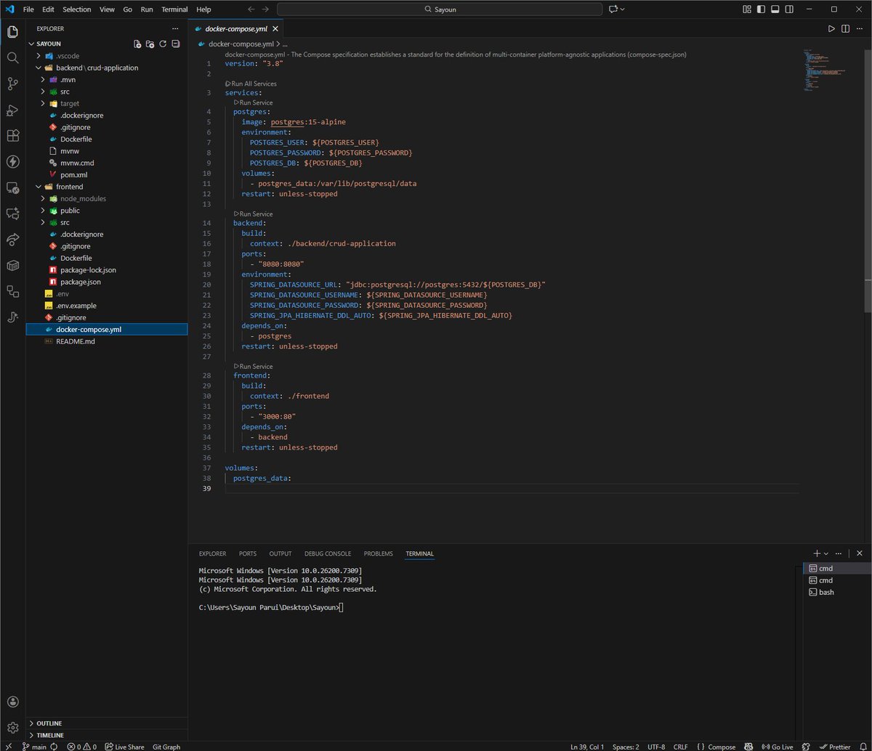Switch to the PROBLEMS panel tab
The width and height of the screenshot is (872, 751).
379,553
